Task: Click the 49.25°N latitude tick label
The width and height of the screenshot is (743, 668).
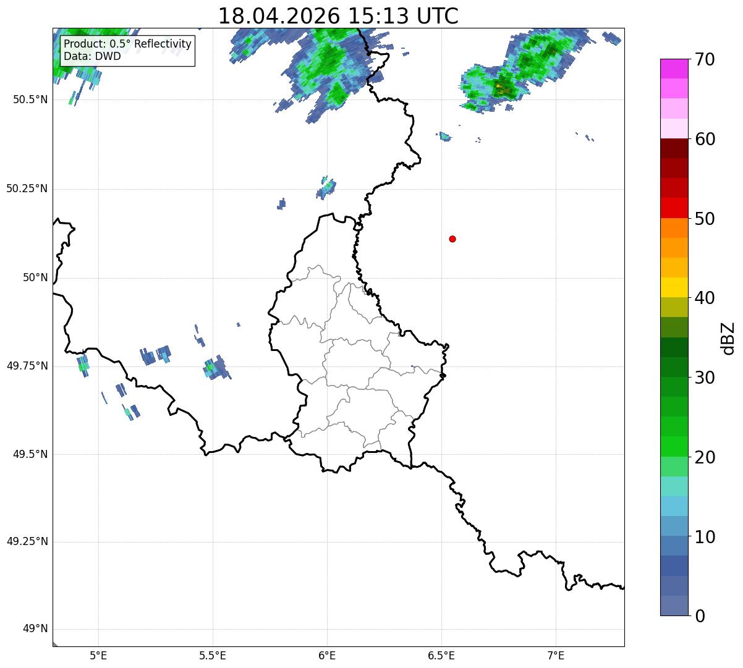Action: pyautogui.click(x=27, y=542)
